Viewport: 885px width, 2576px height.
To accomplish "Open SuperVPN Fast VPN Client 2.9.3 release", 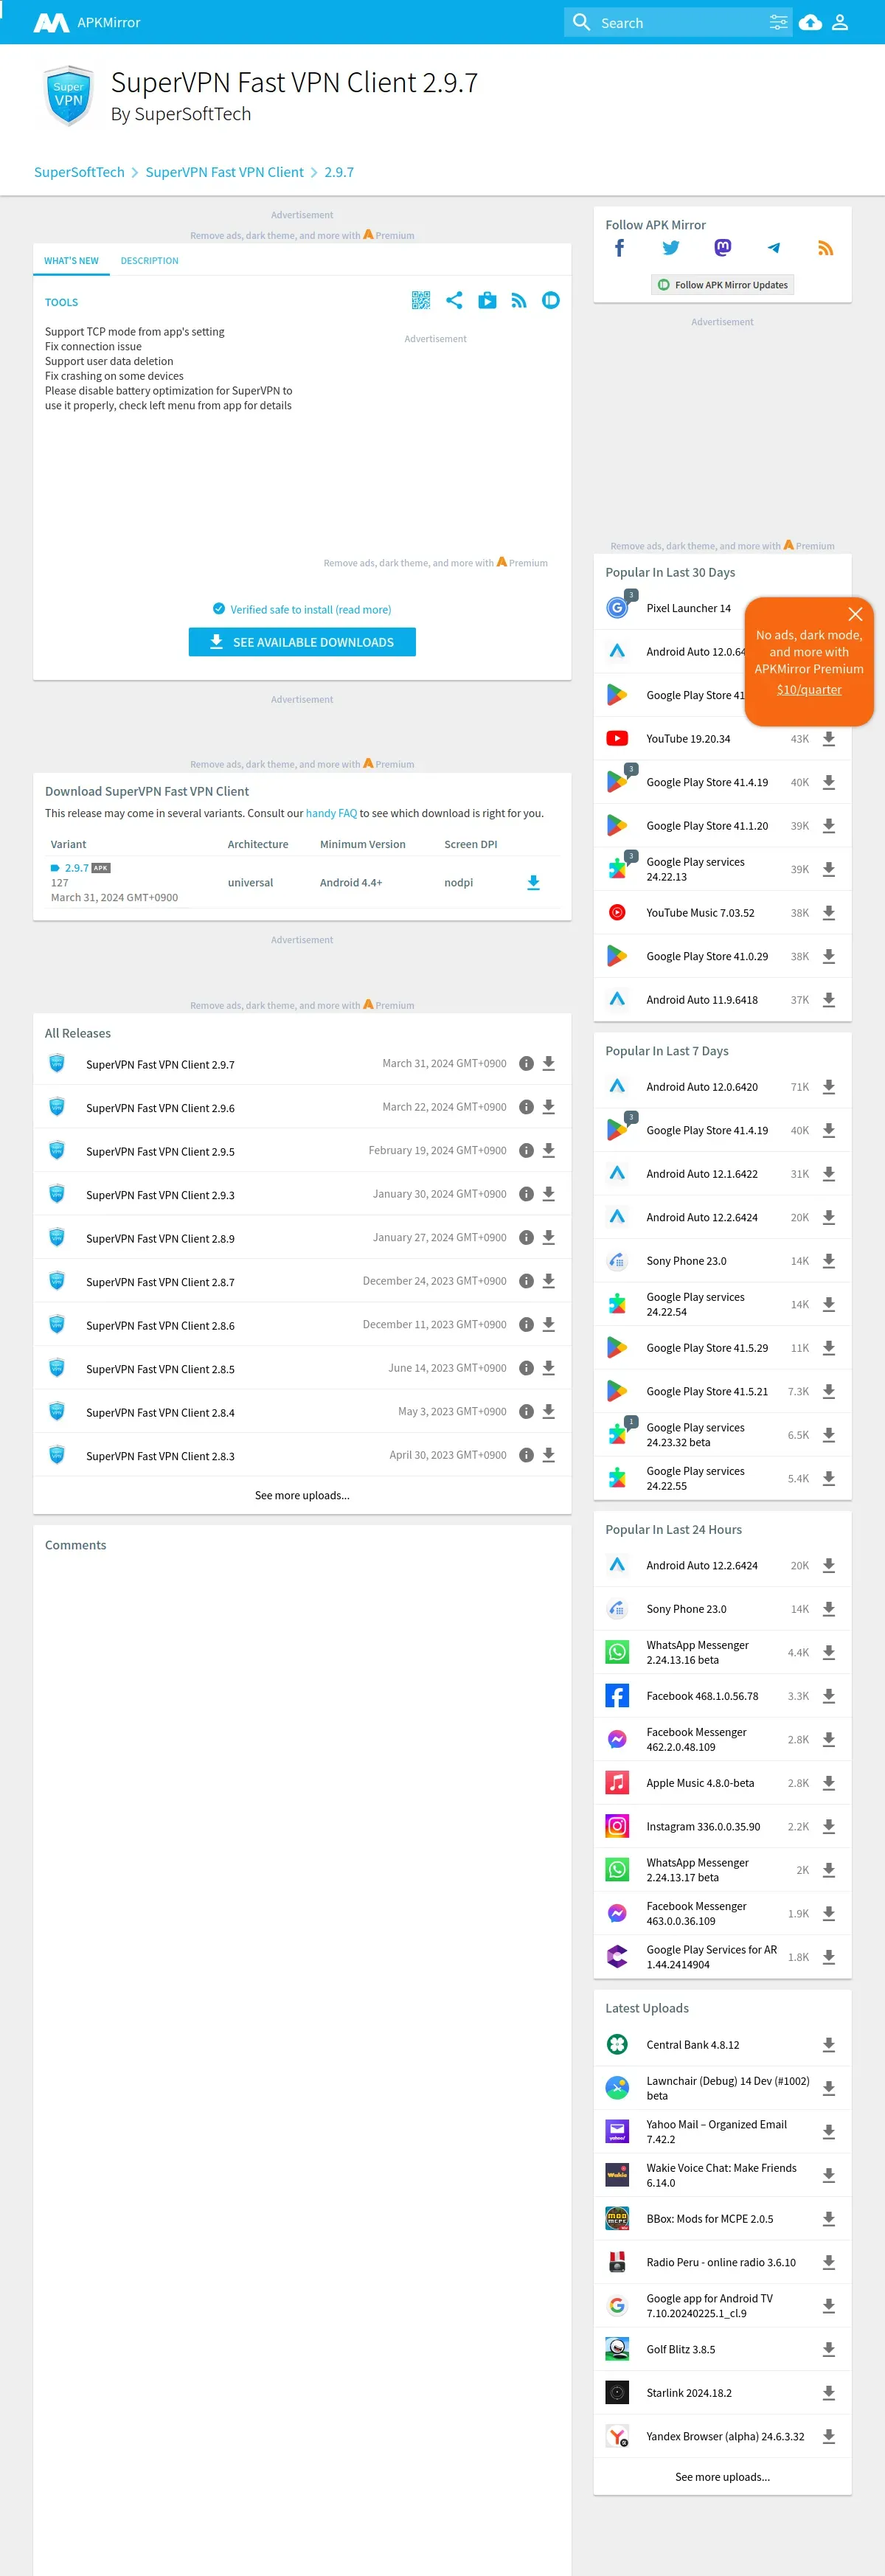I will point(160,1195).
